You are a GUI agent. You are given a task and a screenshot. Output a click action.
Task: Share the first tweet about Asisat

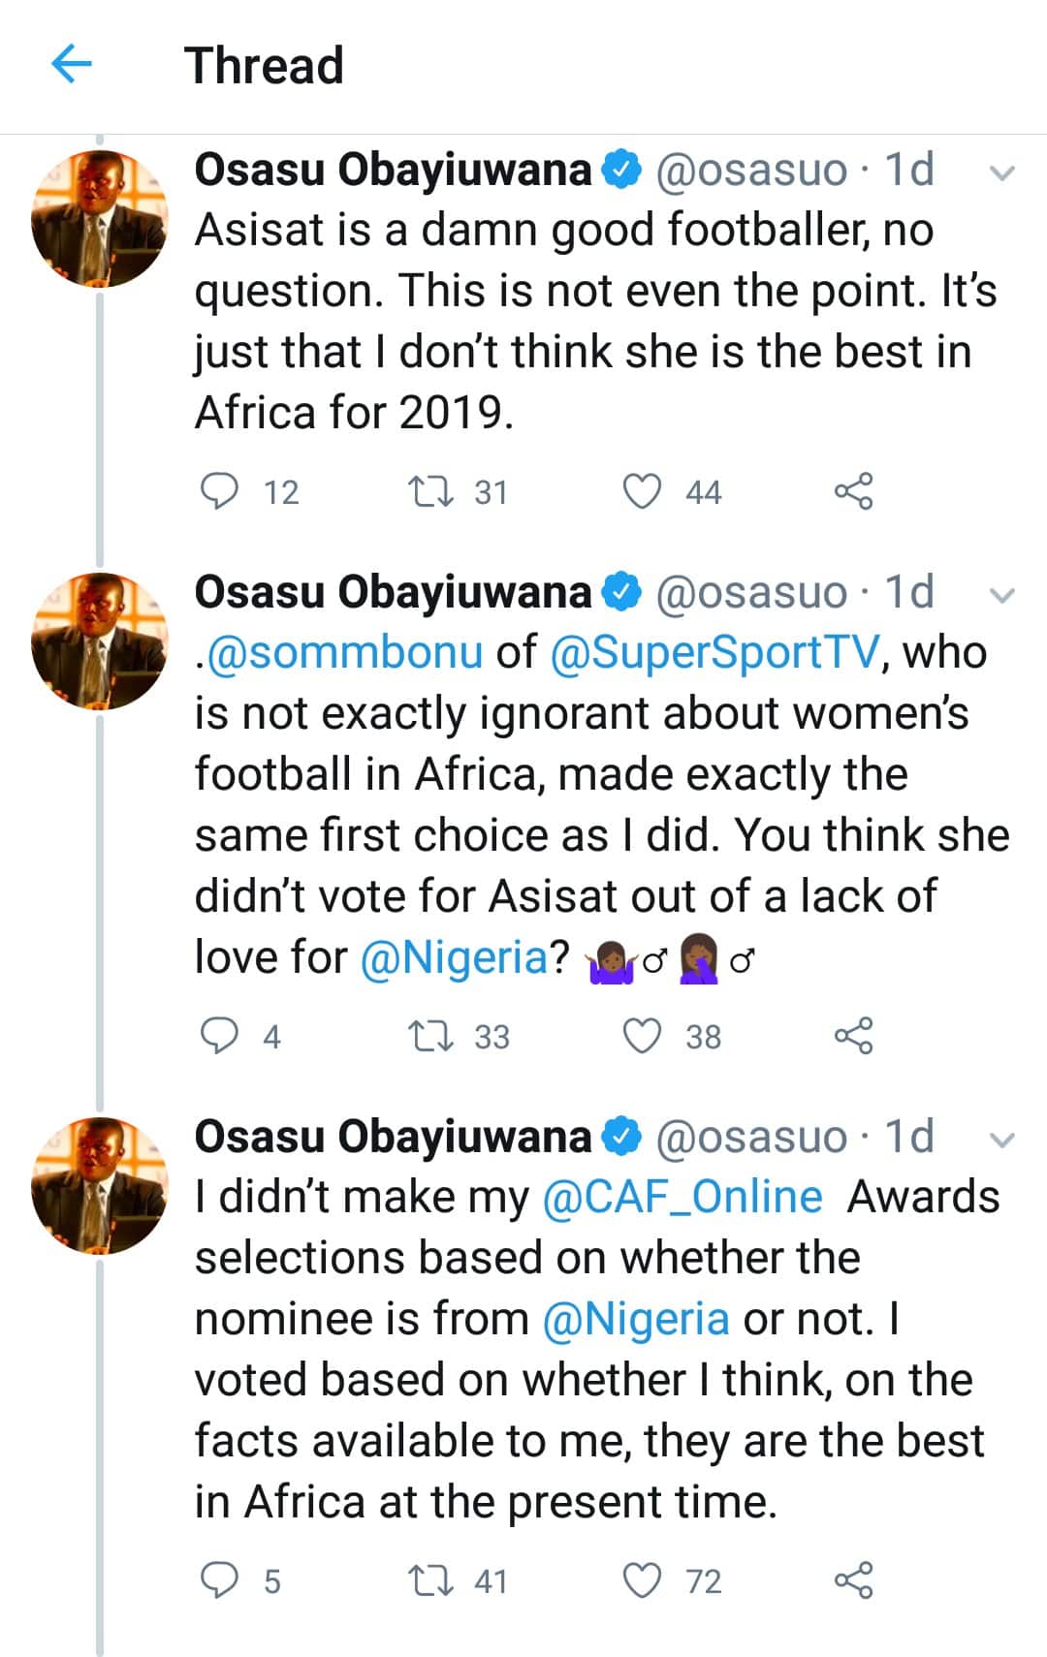pyautogui.click(x=853, y=491)
